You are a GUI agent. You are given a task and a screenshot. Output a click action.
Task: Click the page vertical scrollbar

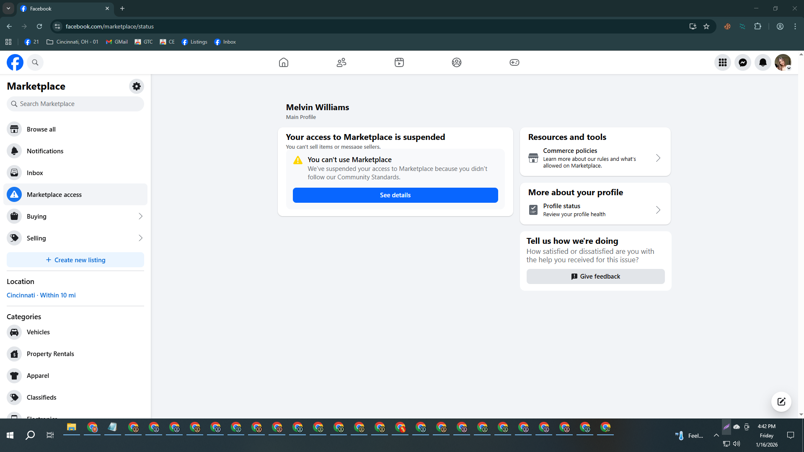801,235
